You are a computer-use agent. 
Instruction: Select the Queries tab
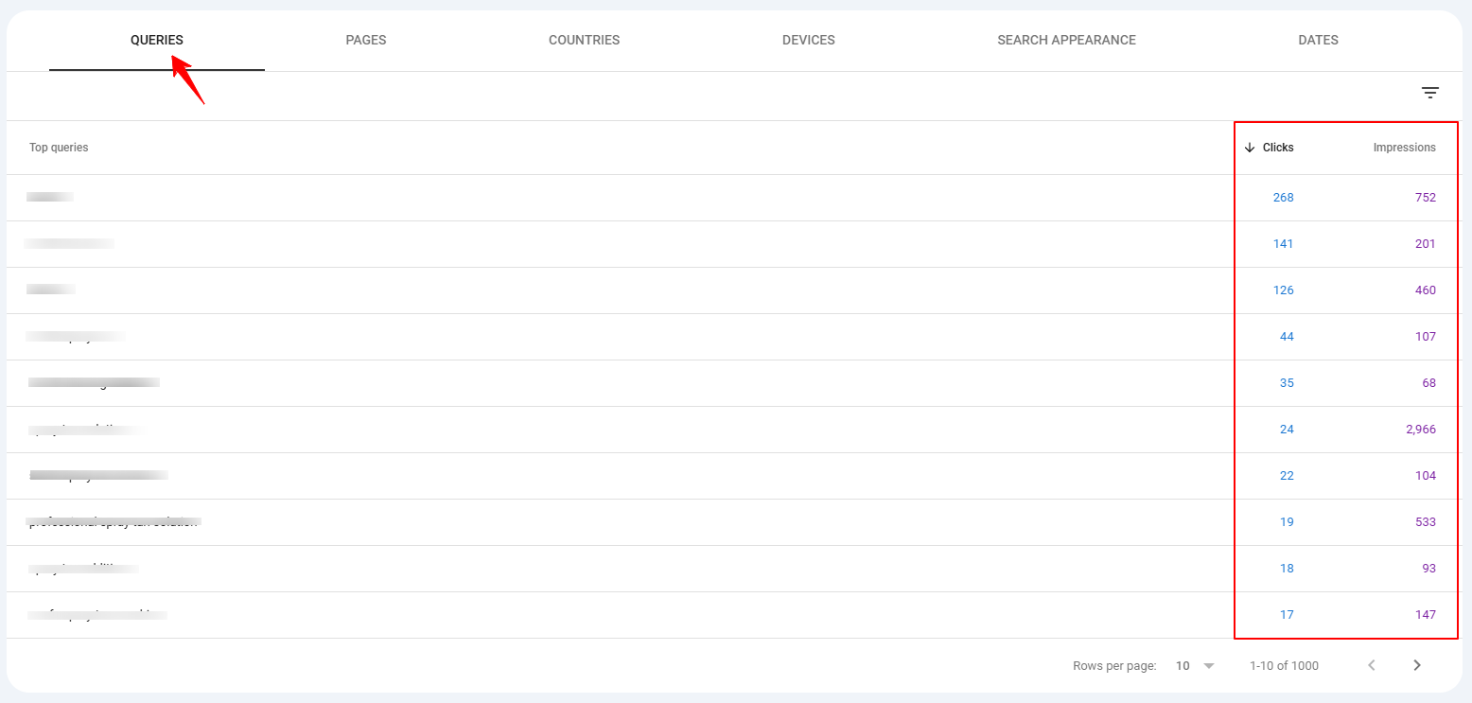point(157,41)
